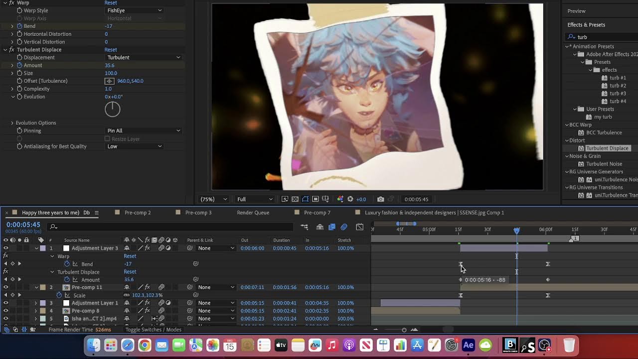This screenshot has height=359, width=638.
Task: Enable the Resize Layer checkbox
Action: (107, 139)
